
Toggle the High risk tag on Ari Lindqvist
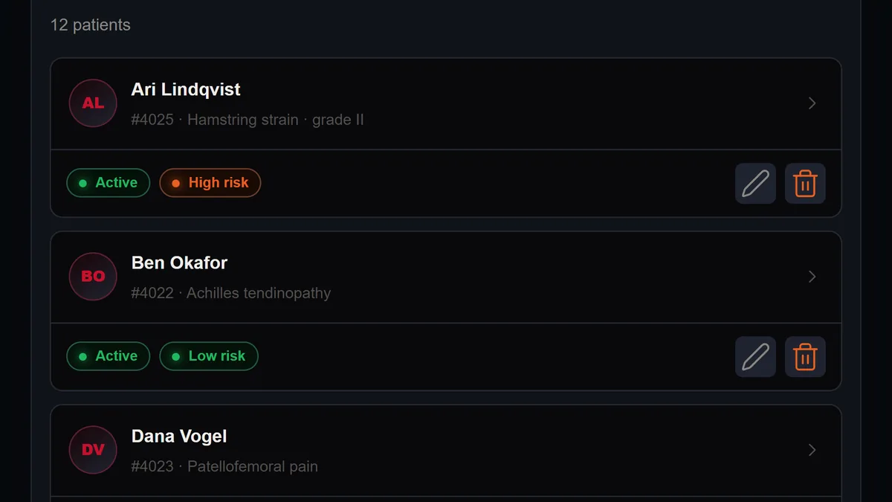click(210, 183)
